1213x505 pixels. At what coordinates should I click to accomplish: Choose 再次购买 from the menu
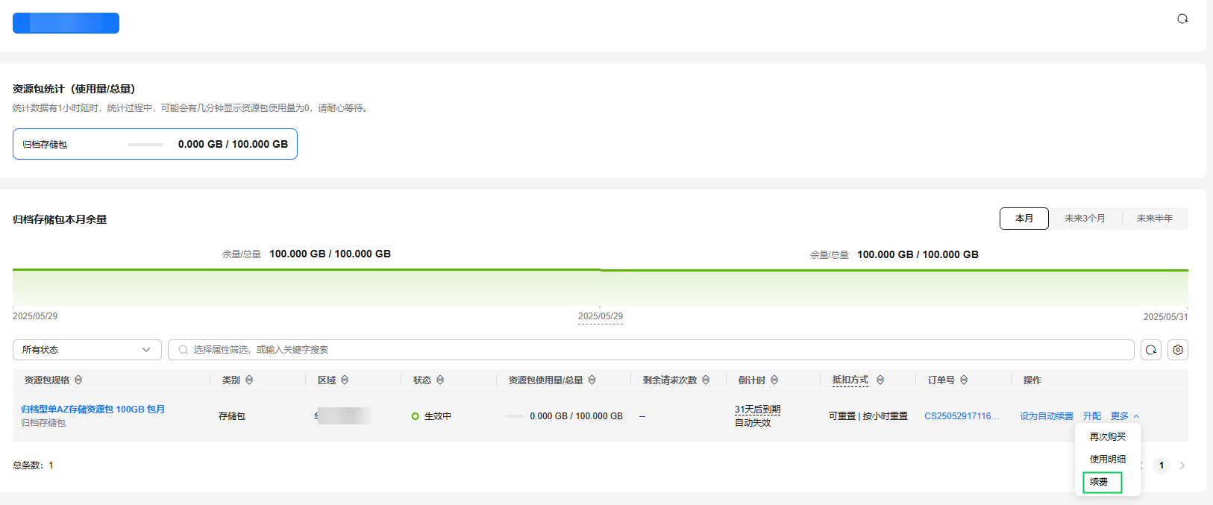(1108, 437)
